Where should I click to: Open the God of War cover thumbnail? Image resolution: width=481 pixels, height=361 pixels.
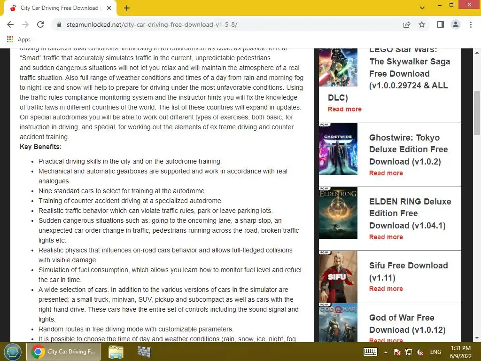click(338, 322)
